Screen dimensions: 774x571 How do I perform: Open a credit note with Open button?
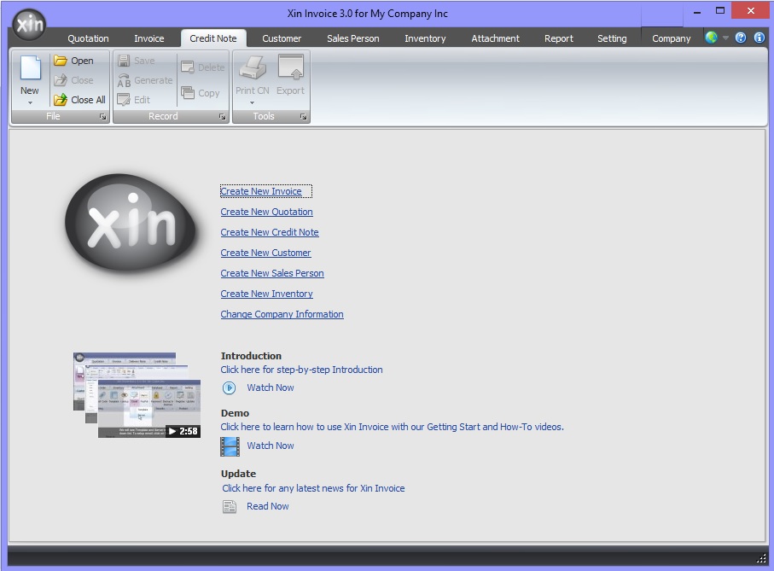[x=73, y=61]
